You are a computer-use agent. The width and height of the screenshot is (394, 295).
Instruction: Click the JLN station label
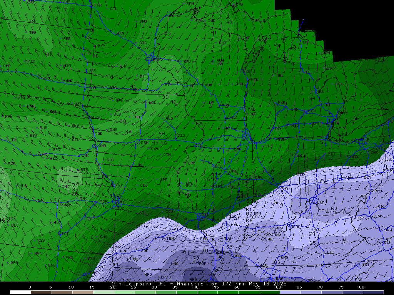tap(122, 251)
